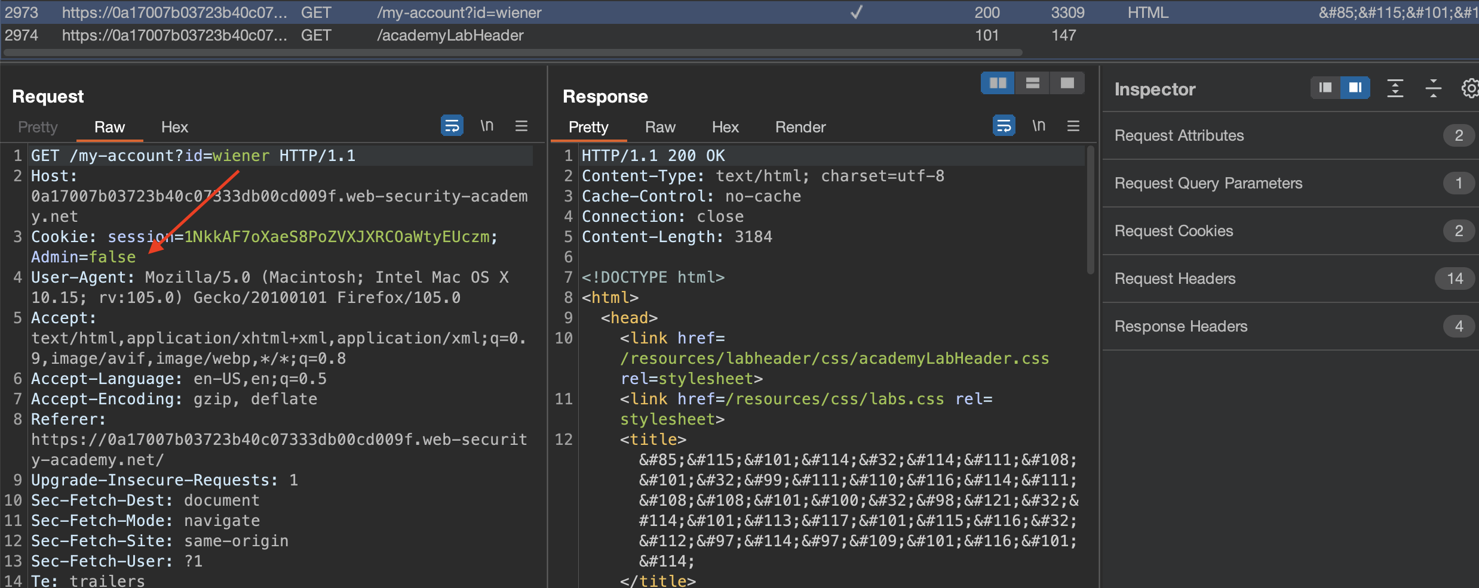Open the Response panel hamburger options menu

(x=1073, y=126)
